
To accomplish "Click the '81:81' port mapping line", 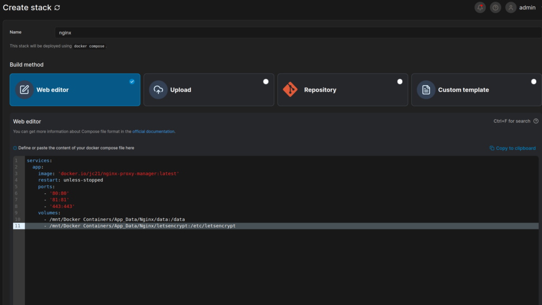I will 56,200.
